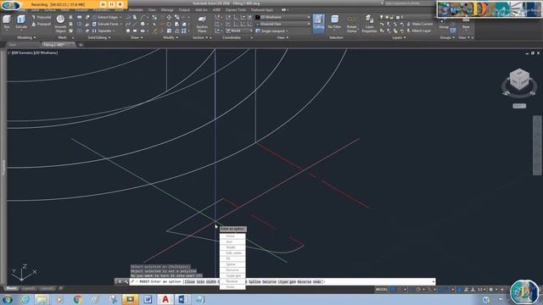Choose the Polysolid tool

[42, 17]
